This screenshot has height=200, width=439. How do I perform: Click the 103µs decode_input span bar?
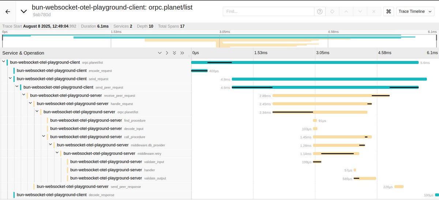pyautogui.click(x=315, y=129)
